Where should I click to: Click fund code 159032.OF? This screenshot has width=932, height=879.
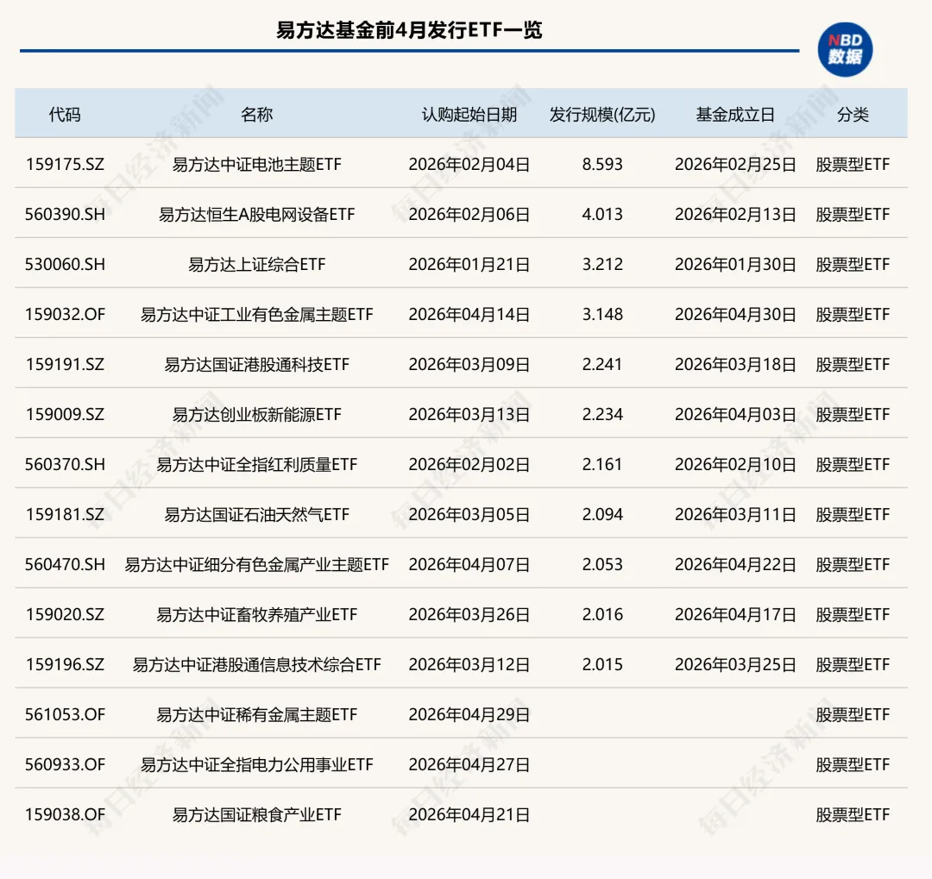coord(65,314)
